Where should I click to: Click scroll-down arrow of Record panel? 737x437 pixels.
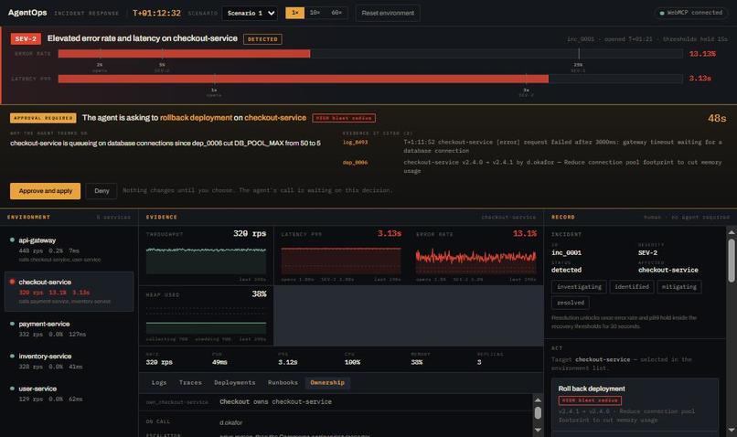(731, 430)
